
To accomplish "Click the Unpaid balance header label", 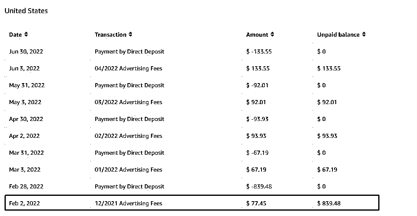I will pos(338,35).
